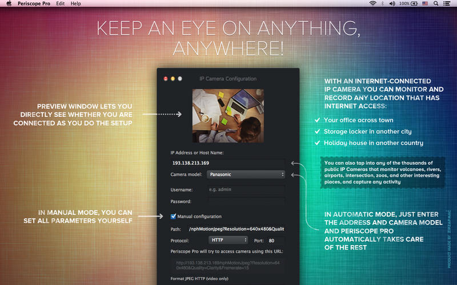Click the "Your office across town" text
457x285 pixels.
[359, 120]
